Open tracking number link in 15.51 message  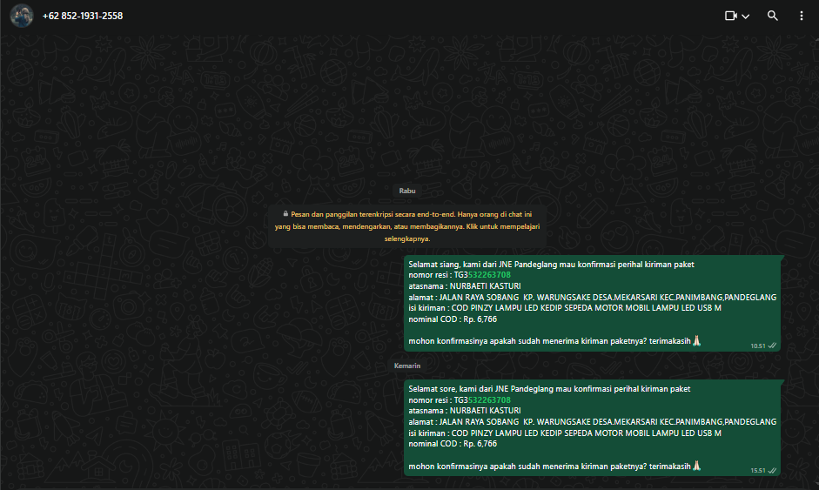[489, 400]
